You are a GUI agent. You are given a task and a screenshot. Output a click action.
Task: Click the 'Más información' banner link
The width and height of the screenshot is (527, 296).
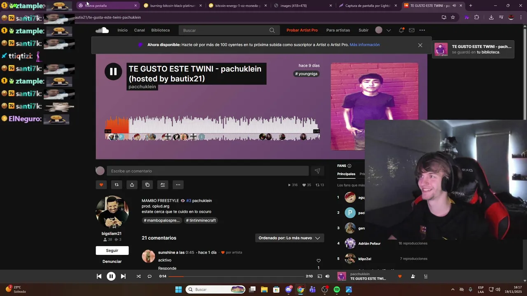point(365,45)
